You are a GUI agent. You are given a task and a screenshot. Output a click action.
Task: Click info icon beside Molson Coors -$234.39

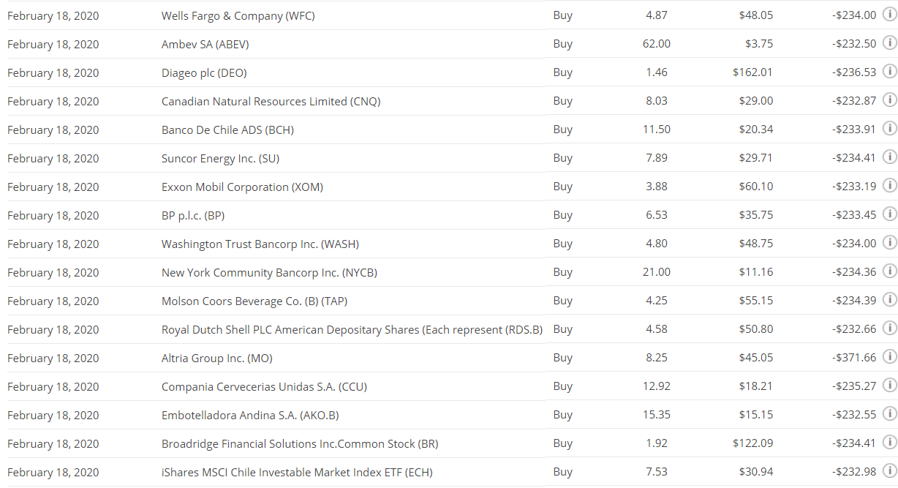890,299
